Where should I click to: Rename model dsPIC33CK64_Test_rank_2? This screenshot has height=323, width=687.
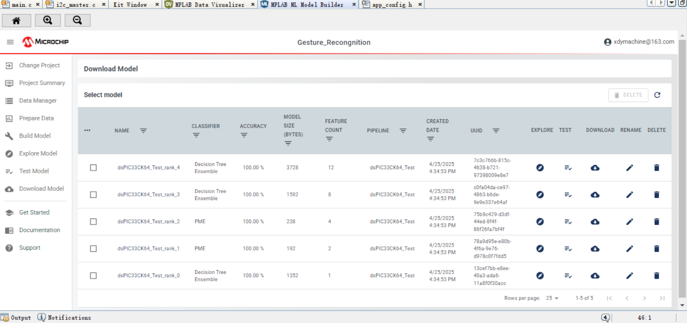pos(629,222)
